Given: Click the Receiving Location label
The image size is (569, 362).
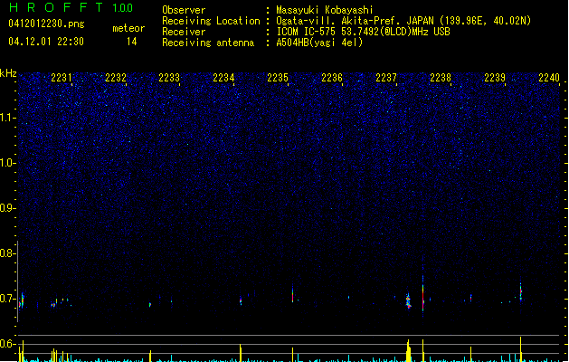Looking at the screenshot, I should 211,21.
